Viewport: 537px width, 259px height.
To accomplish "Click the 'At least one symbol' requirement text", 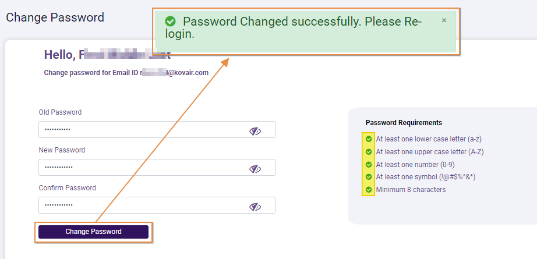I will 426,177.
